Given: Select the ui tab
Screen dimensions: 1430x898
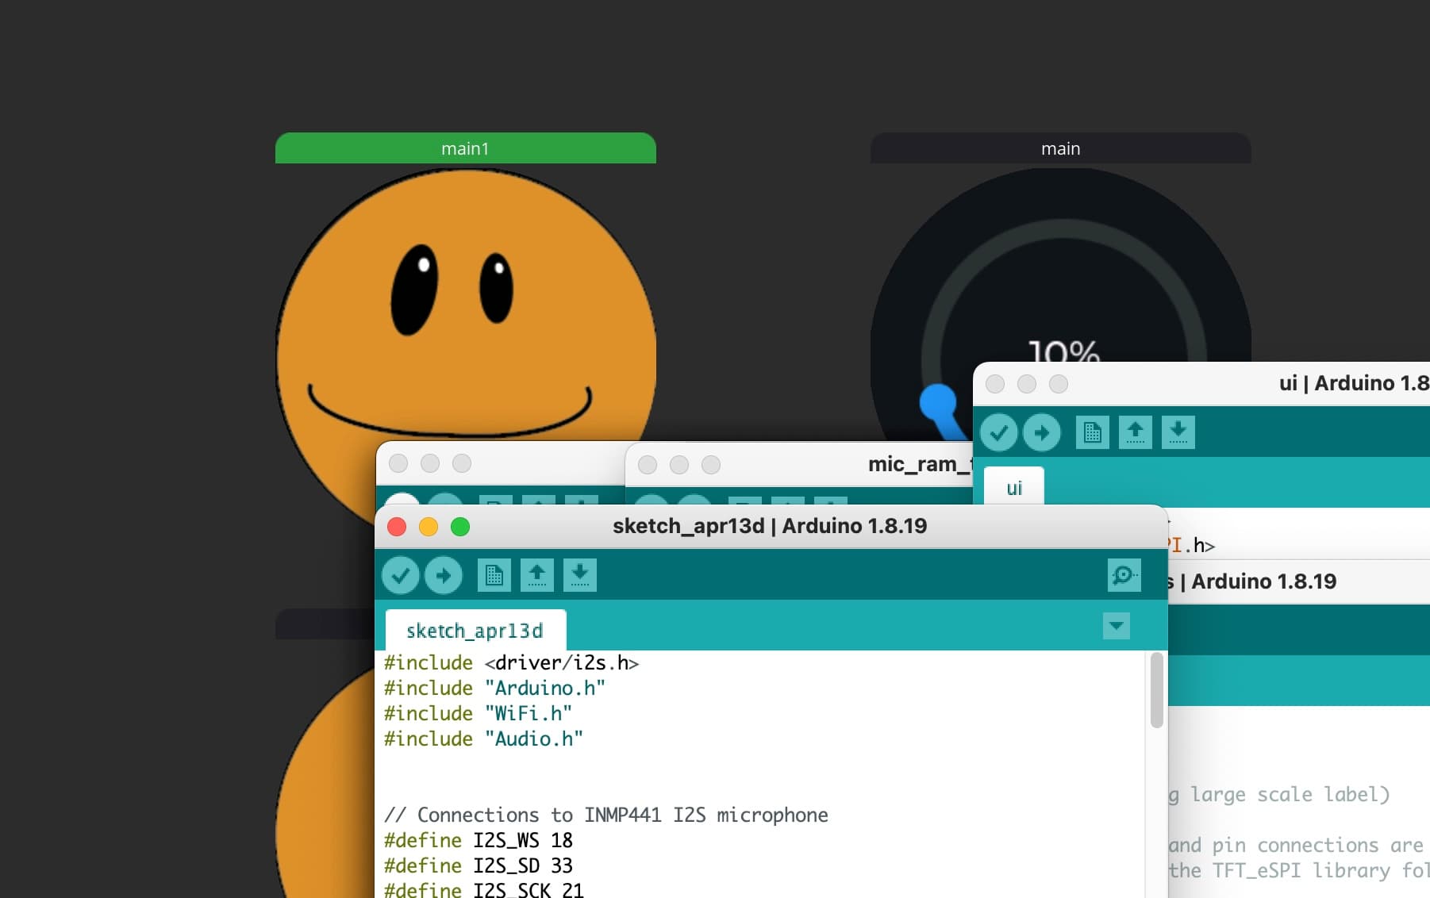Looking at the screenshot, I should [x=1014, y=488].
